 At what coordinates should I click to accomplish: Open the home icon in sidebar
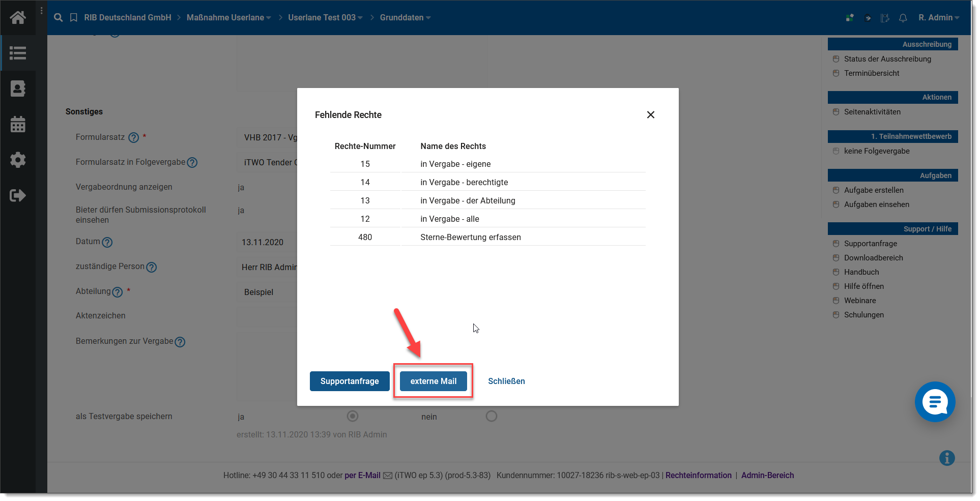[x=18, y=18]
